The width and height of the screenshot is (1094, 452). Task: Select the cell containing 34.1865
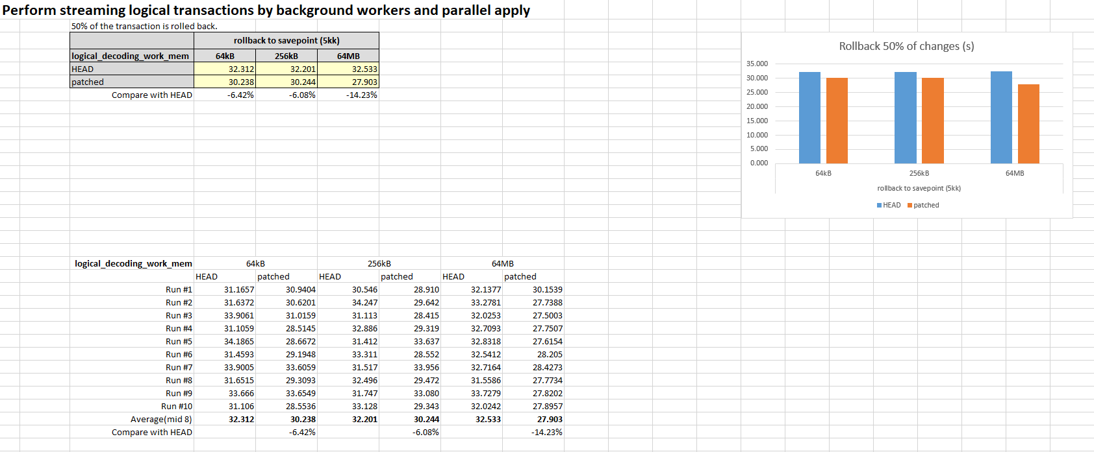coord(238,342)
